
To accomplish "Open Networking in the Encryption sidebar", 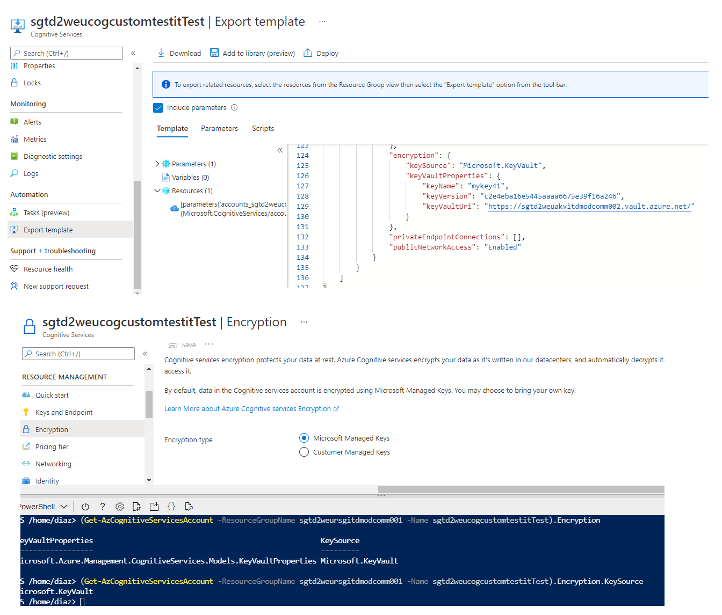I will click(53, 464).
